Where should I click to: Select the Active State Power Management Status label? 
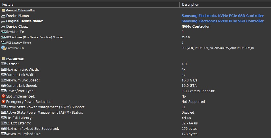[45, 112]
